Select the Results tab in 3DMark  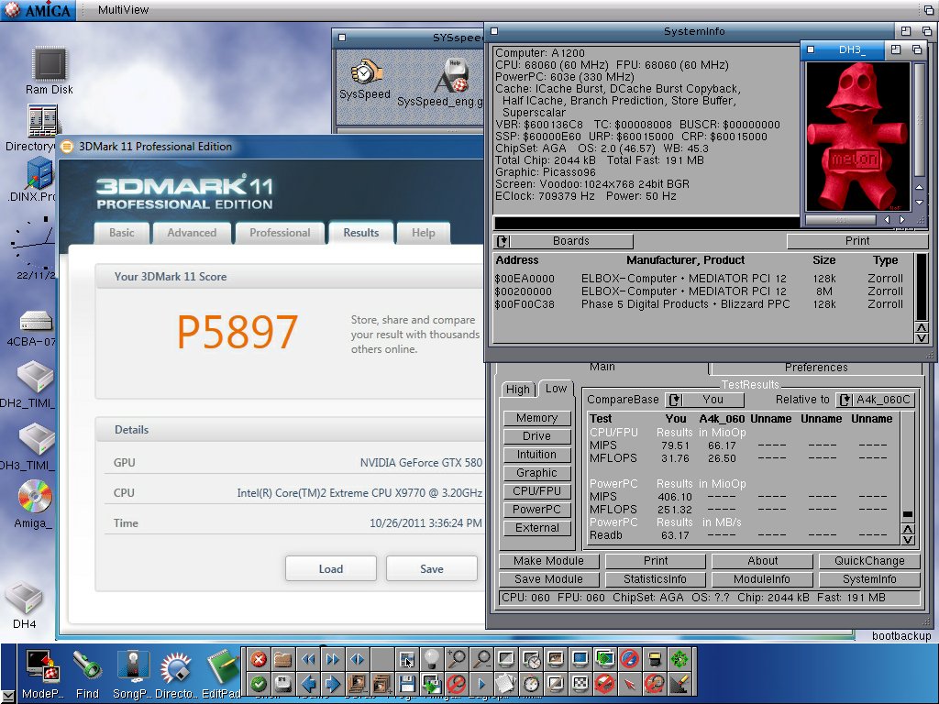361,232
